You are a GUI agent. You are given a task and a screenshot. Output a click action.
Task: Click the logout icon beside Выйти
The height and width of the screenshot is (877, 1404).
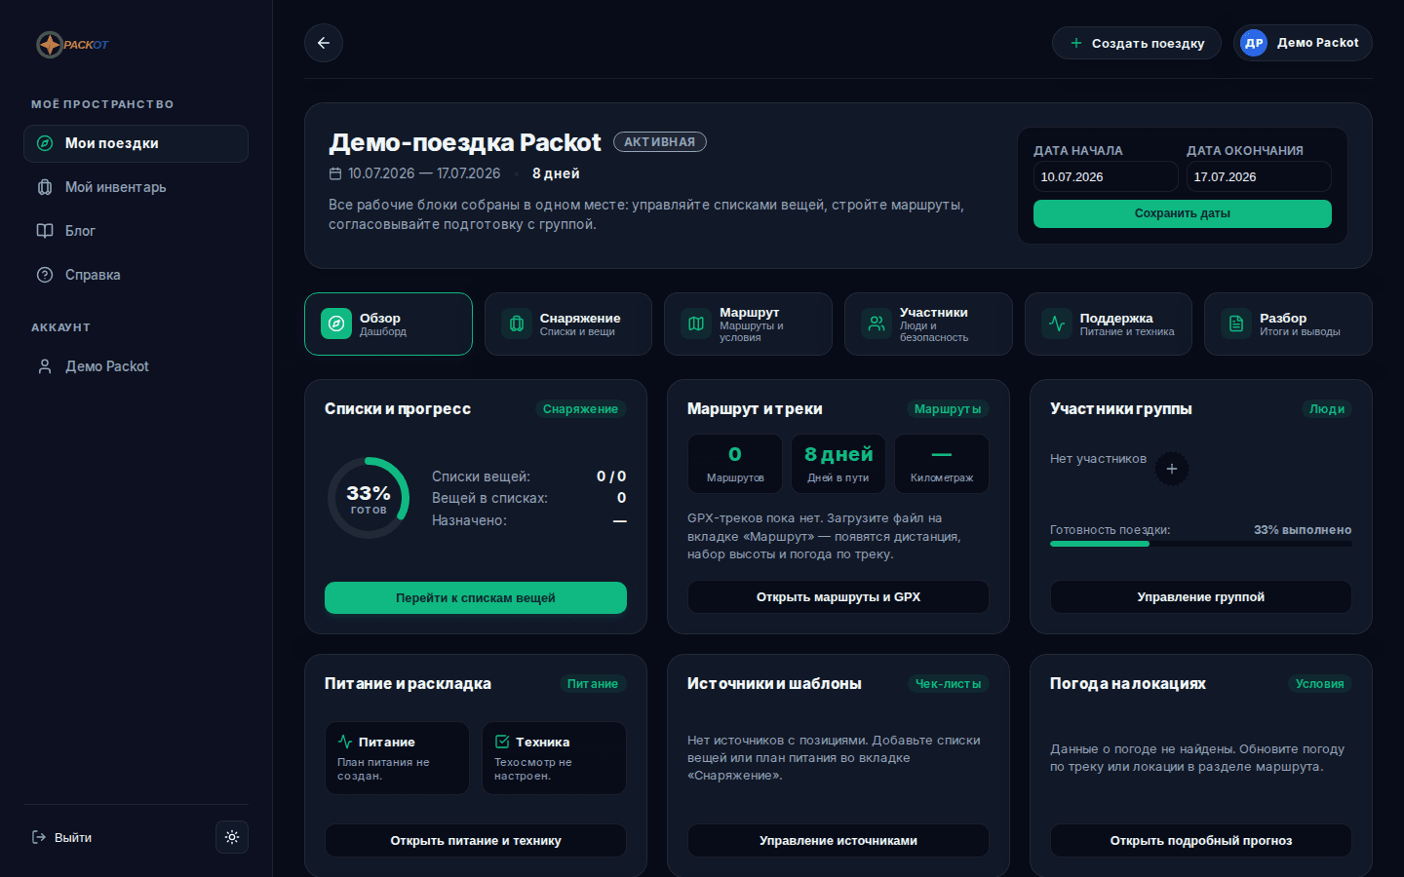pyautogui.click(x=39, y=837)
